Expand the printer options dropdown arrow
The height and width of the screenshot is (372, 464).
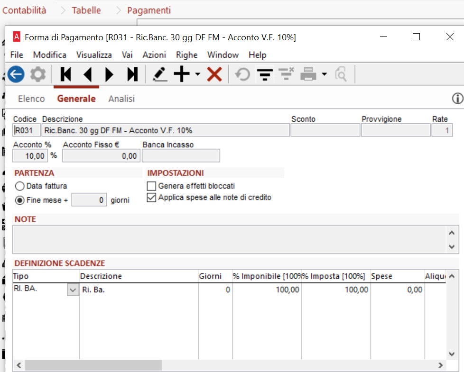(325, 74)
